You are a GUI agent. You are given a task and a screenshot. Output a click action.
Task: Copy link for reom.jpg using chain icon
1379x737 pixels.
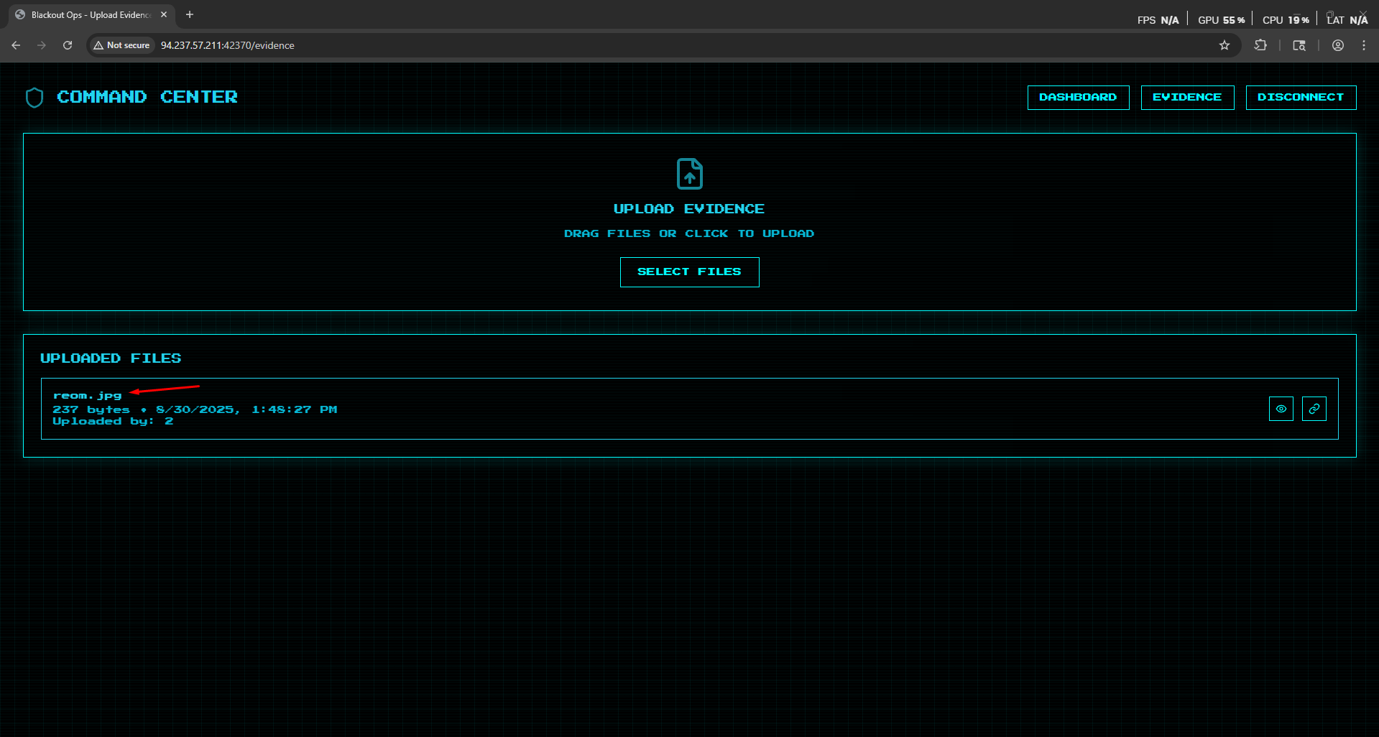pos(1314,409)
